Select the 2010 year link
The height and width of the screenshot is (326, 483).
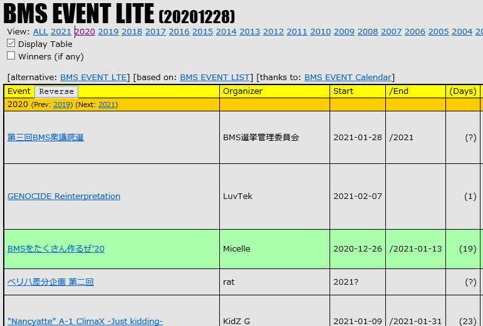[321, 32]
